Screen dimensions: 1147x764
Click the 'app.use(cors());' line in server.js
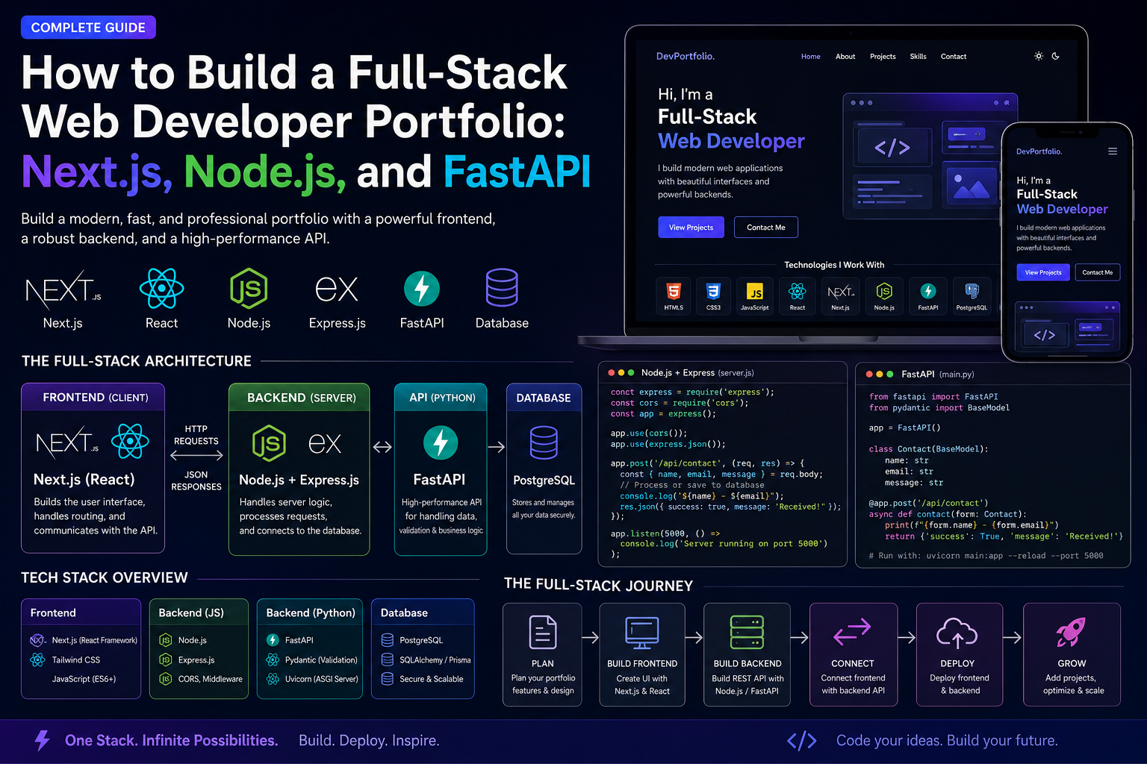point(649,433)
